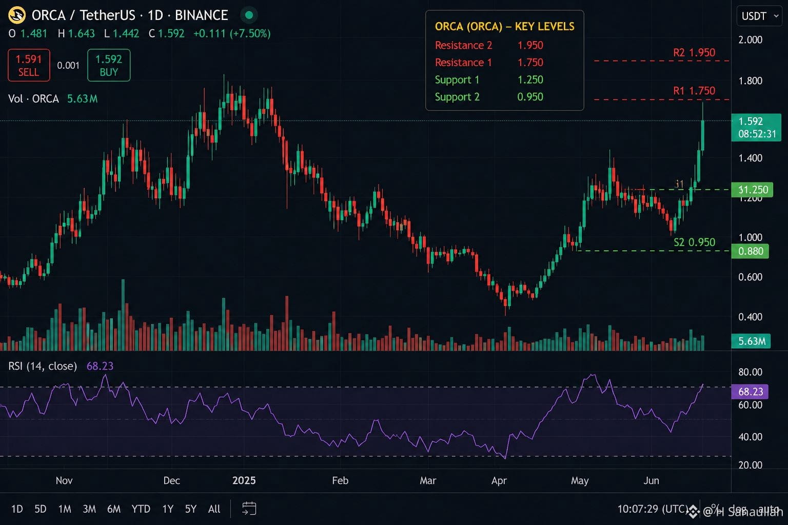This screenshot has height=525, width=788.
Task: Click the green 0.880 price axis label
Action: click(x=750, y=251)
